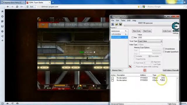The image size is (187, 105).
Task: Click the pistol weapon icon in game HUD
Action: click(46, 87)
